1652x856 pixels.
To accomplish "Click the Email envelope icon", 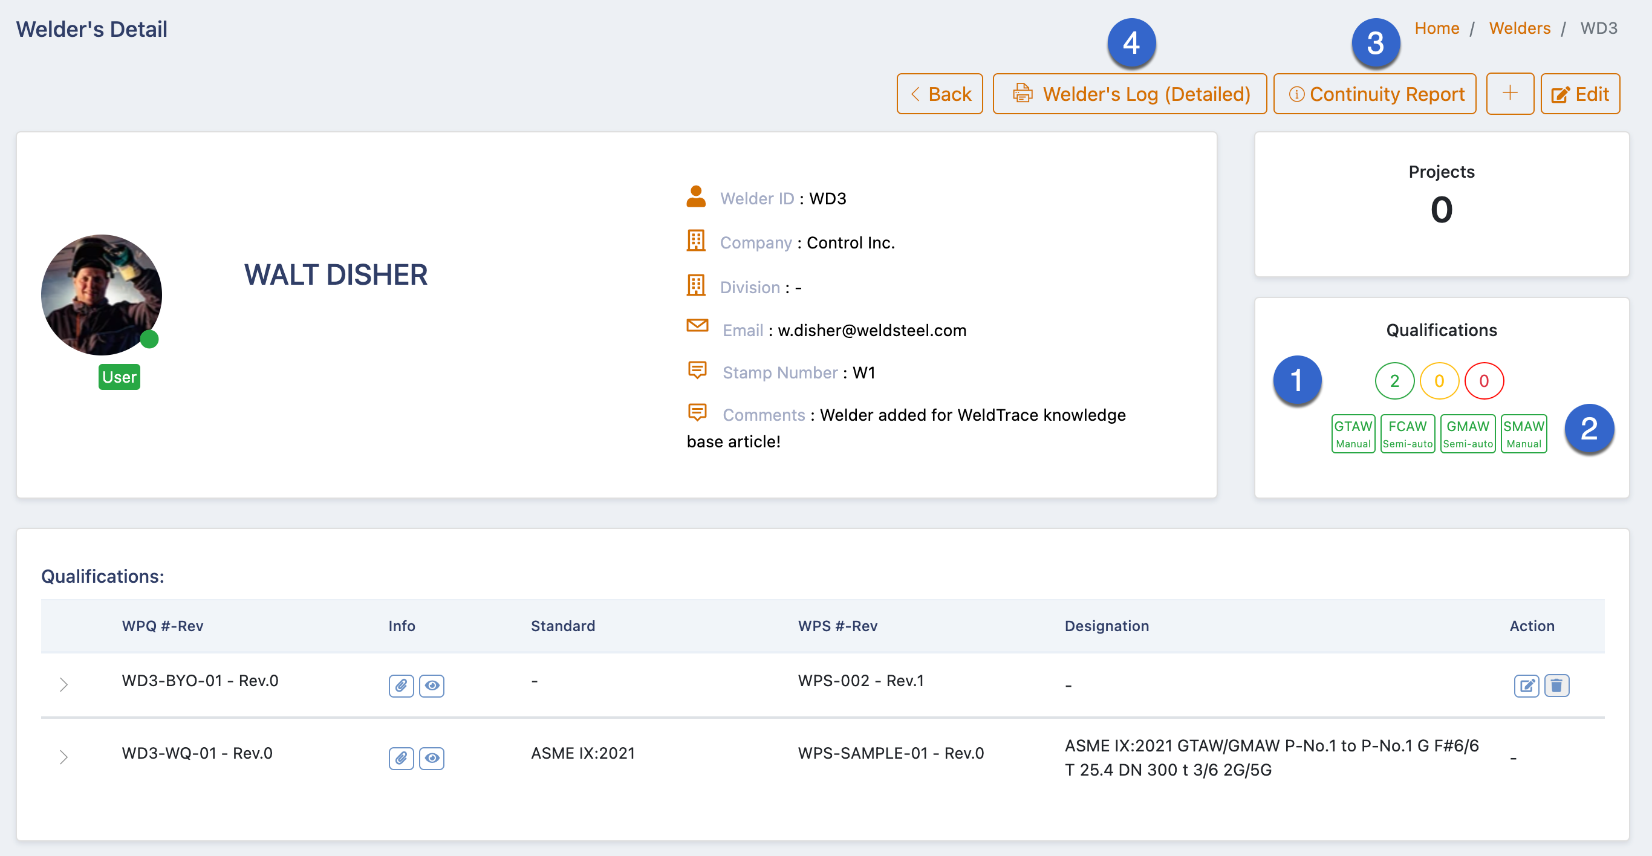I will click(x=697, y=325).
